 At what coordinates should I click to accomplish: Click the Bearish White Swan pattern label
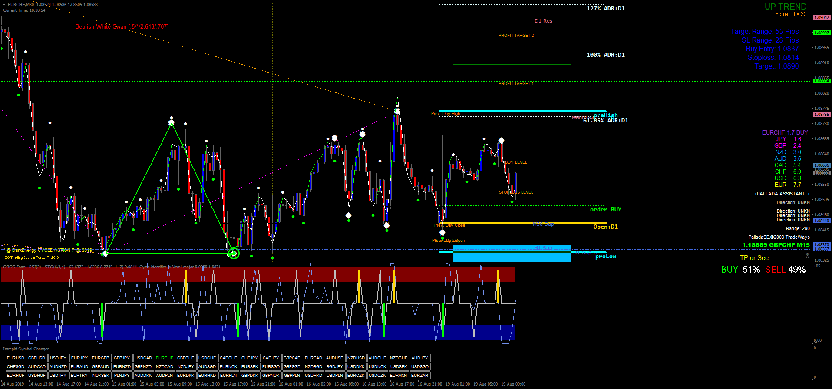pos(122,27)
